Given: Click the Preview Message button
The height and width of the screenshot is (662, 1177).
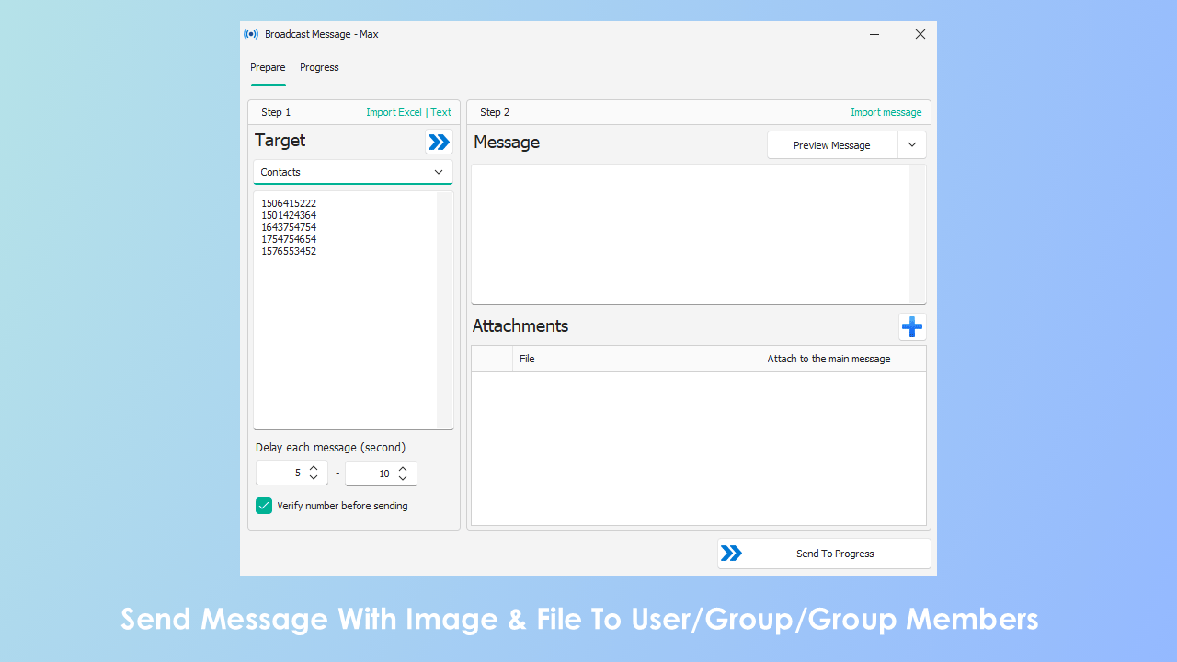Looking at the screenshot, I should coord(830,144).
